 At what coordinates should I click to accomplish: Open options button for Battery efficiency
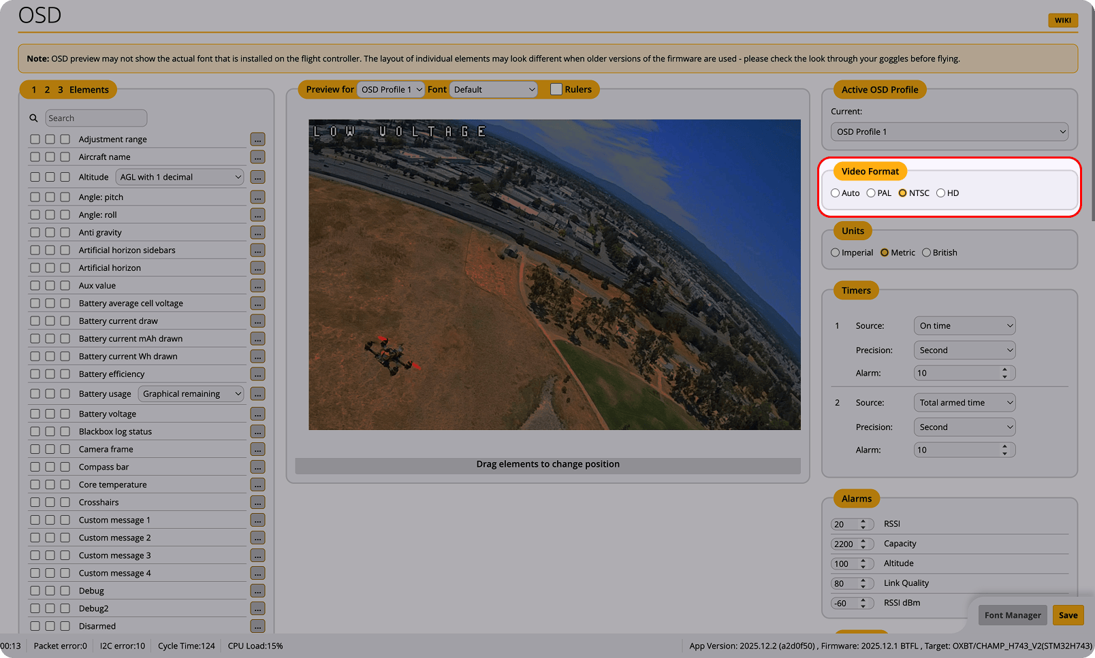[x=257, y=374]
